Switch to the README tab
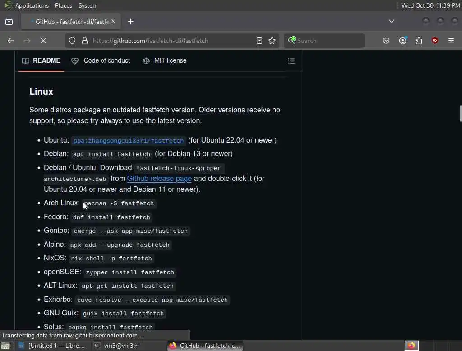The image size is (462, 351). [x=41, y=61]
